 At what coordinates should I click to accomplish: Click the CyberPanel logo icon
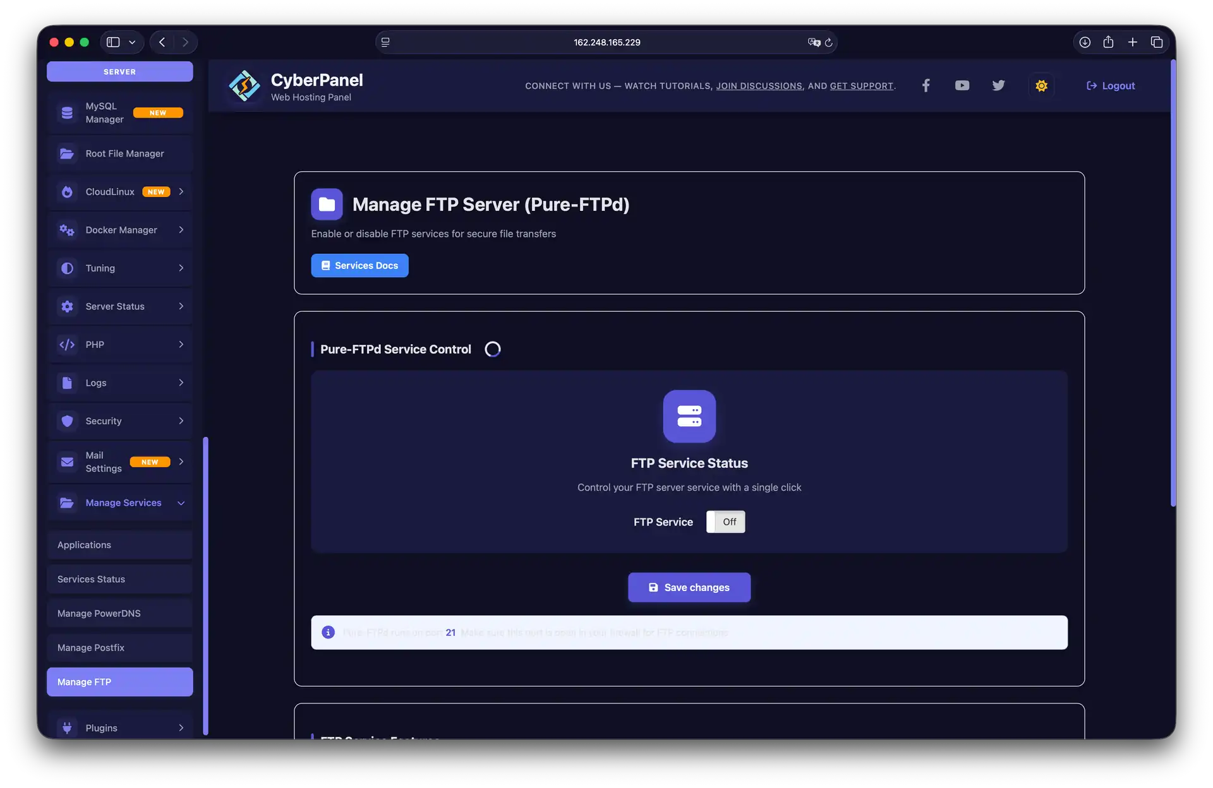pyautogui.click(x=244, y=86)
